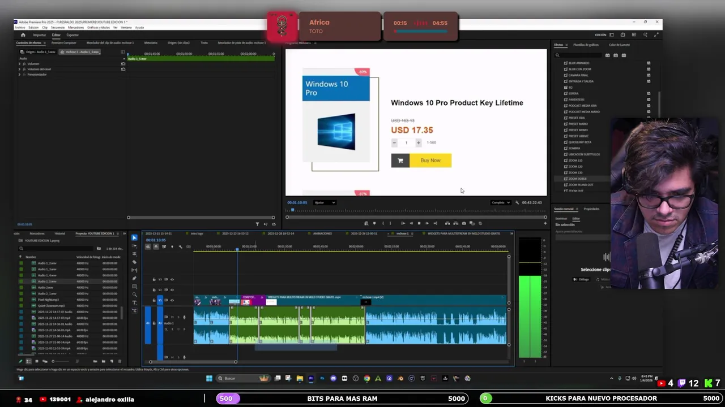
Task: Toggle lock on track V3
Action: tap(154, 279)
